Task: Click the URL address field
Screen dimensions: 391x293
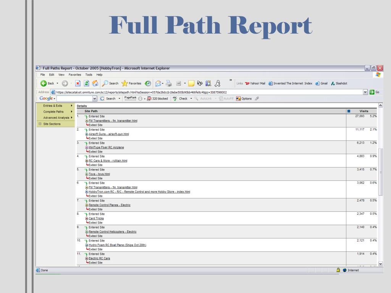Action: (207, 92)
